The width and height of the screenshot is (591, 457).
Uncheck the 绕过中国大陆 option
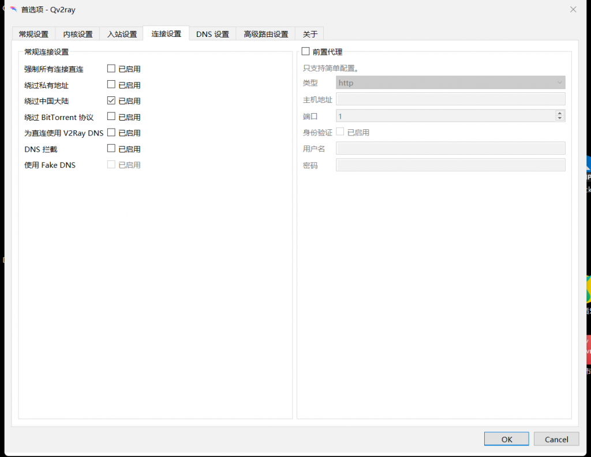pyautogui.click(x=111, y=100)
